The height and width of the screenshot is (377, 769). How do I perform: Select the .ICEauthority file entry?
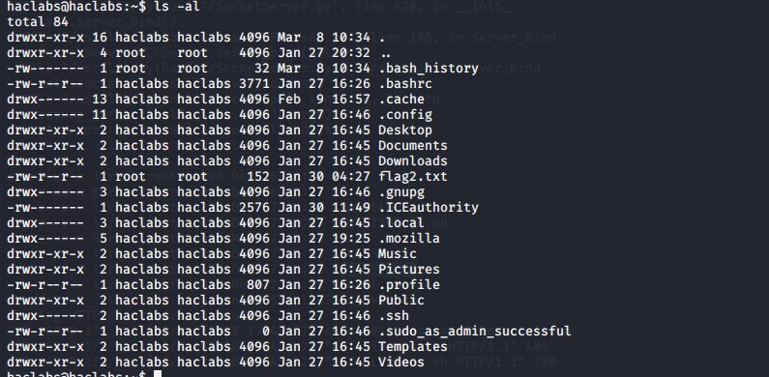click(x=429, y=207)
